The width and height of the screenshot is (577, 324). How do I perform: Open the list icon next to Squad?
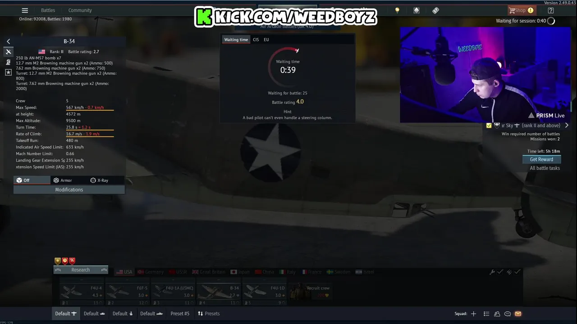point(486,314)
